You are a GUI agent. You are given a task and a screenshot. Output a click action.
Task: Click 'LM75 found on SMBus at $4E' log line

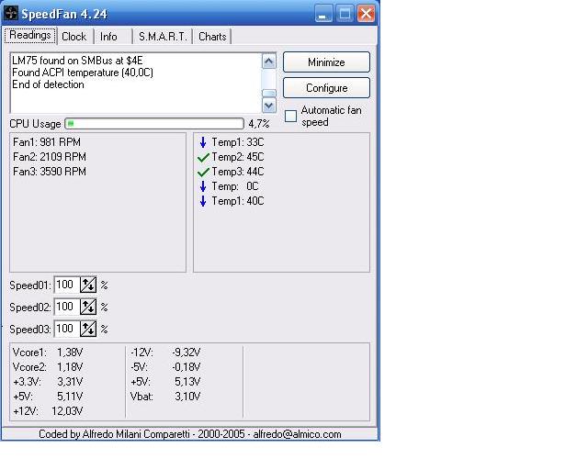(77, 61)
